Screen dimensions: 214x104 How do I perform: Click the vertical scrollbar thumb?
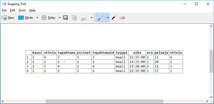211,61
